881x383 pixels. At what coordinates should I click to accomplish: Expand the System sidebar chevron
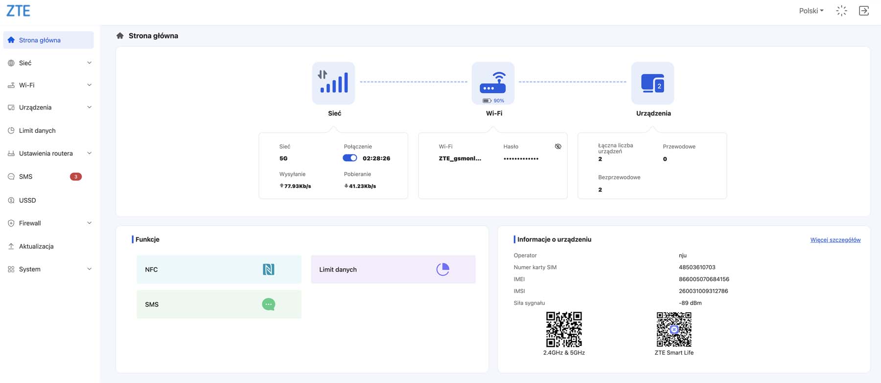coord(89,269)
